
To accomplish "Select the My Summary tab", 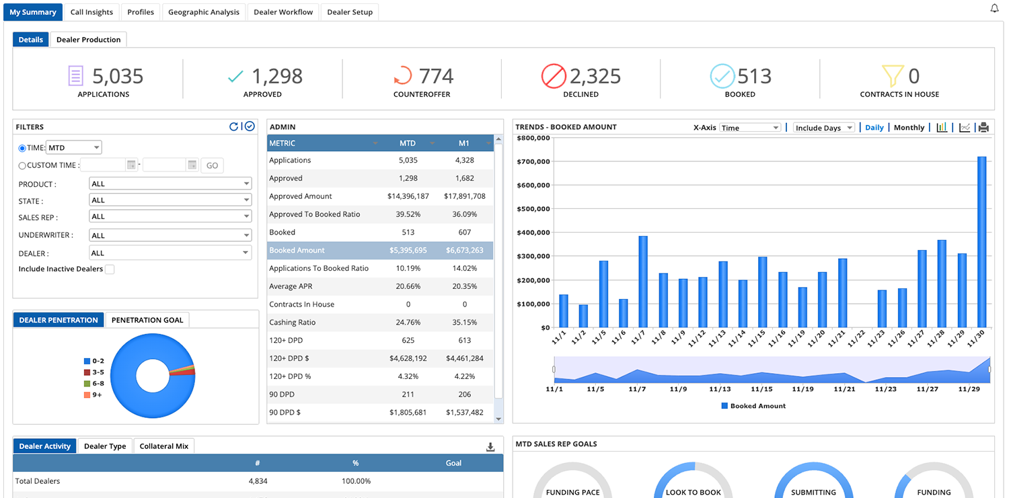I will pyautogui.click(x=33, y=12).
